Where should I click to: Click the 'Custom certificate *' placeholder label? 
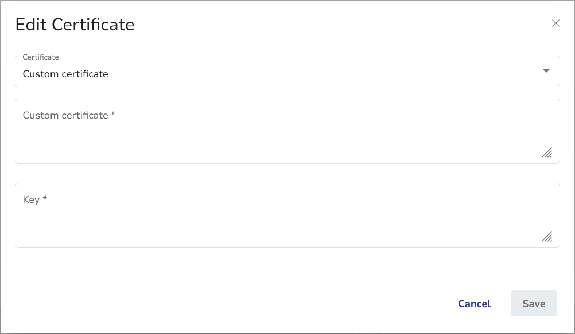[x=69, y=115]
